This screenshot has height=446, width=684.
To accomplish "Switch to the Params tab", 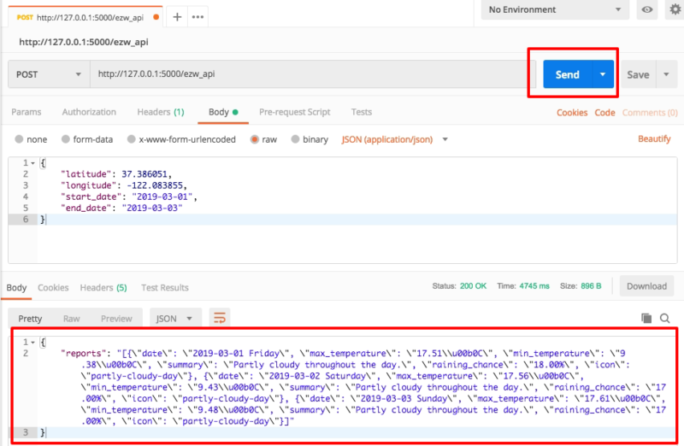I will click(x=27, y=112).
